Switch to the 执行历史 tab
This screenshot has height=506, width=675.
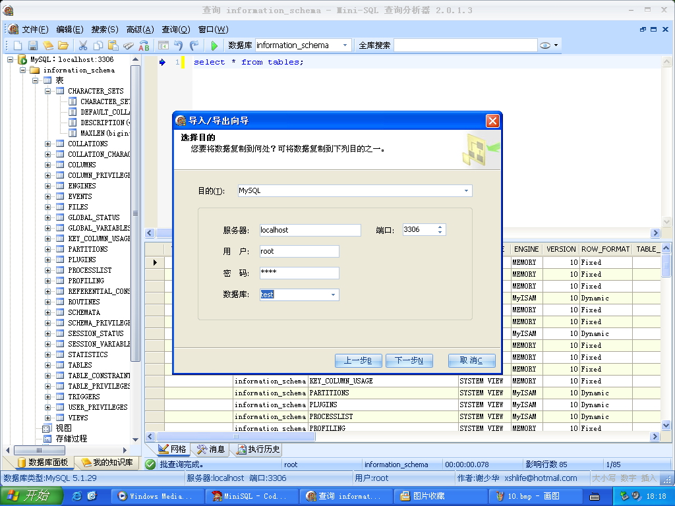coord(258,449)
